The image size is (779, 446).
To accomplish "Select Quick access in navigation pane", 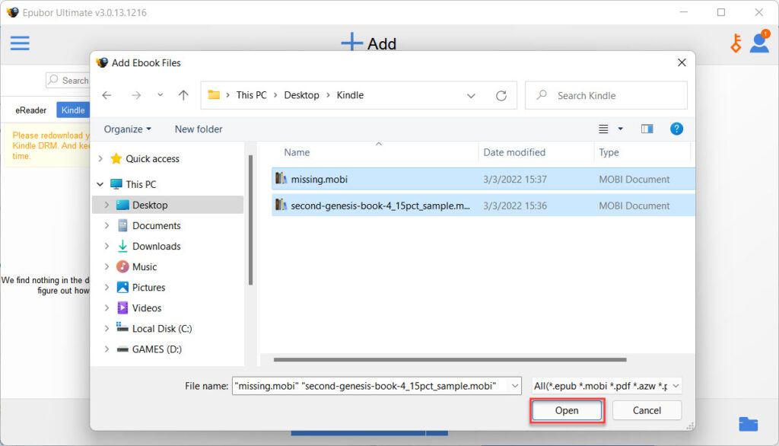I will click(152, 158).
